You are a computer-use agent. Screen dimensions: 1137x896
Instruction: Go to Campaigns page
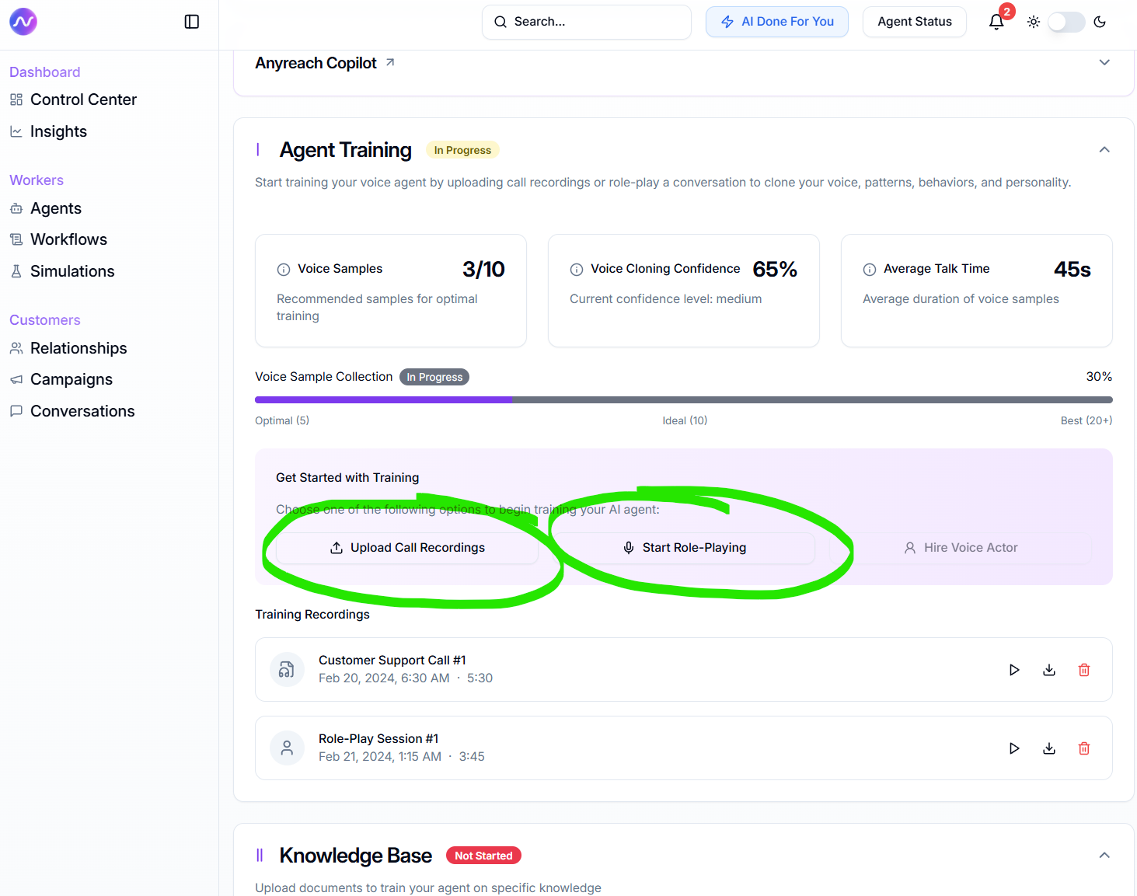(61, 379)
